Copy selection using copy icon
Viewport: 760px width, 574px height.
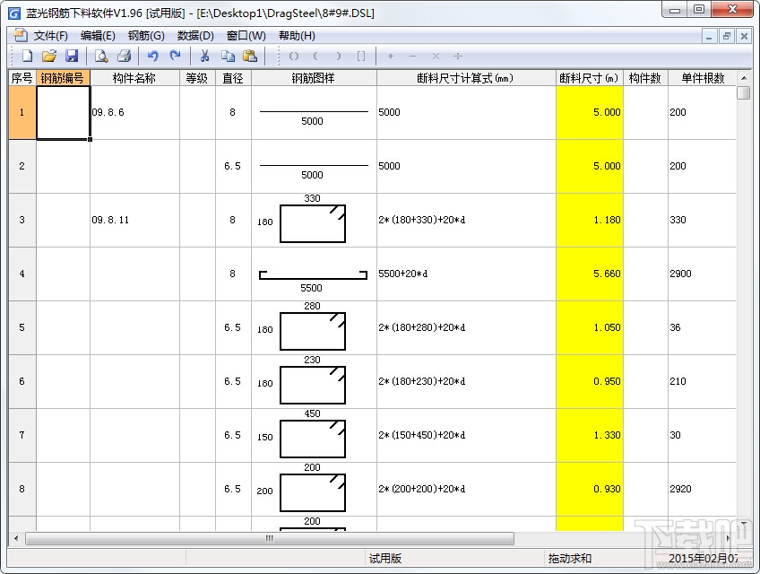click(x=228, y=57)
